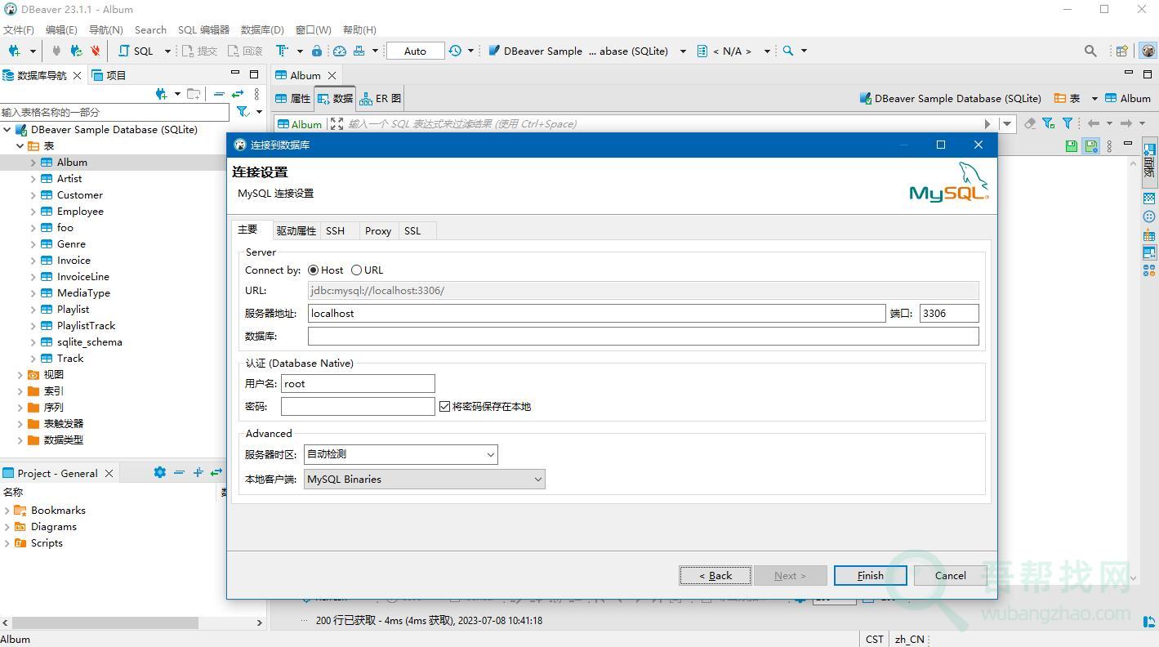Click the green save icon in data editor
This screenshot has width=1159, height=647.
coord(1072,146)
